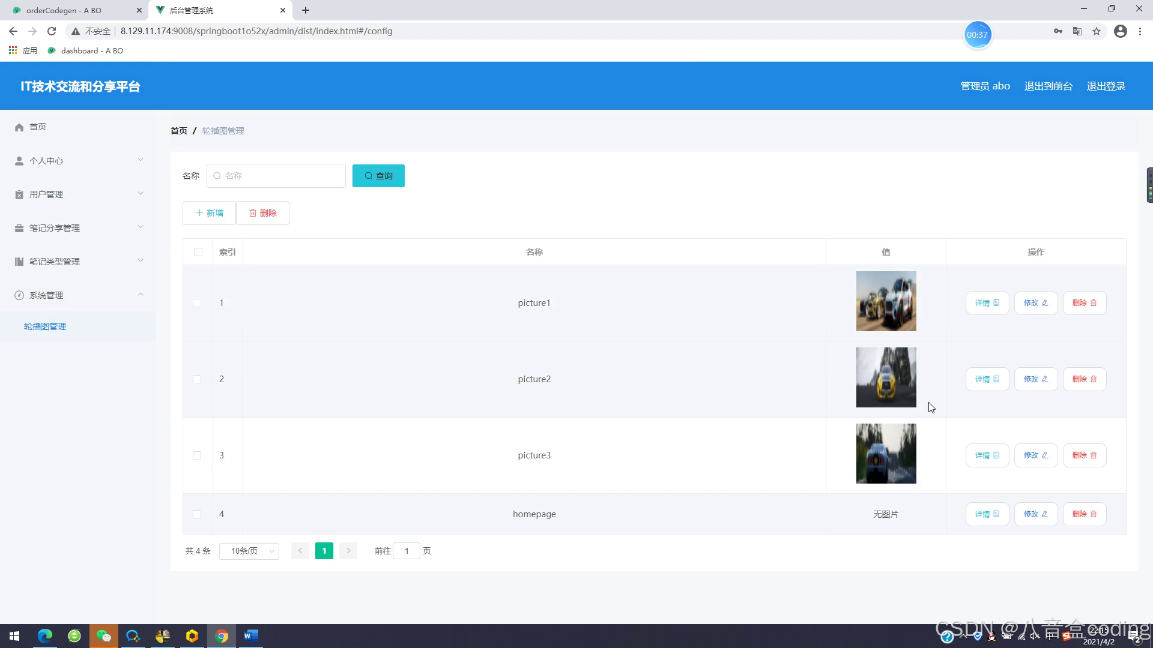Screen dimensions: 1153x648
Task: Close the orderCodegen tab
Action: [139, 10]
